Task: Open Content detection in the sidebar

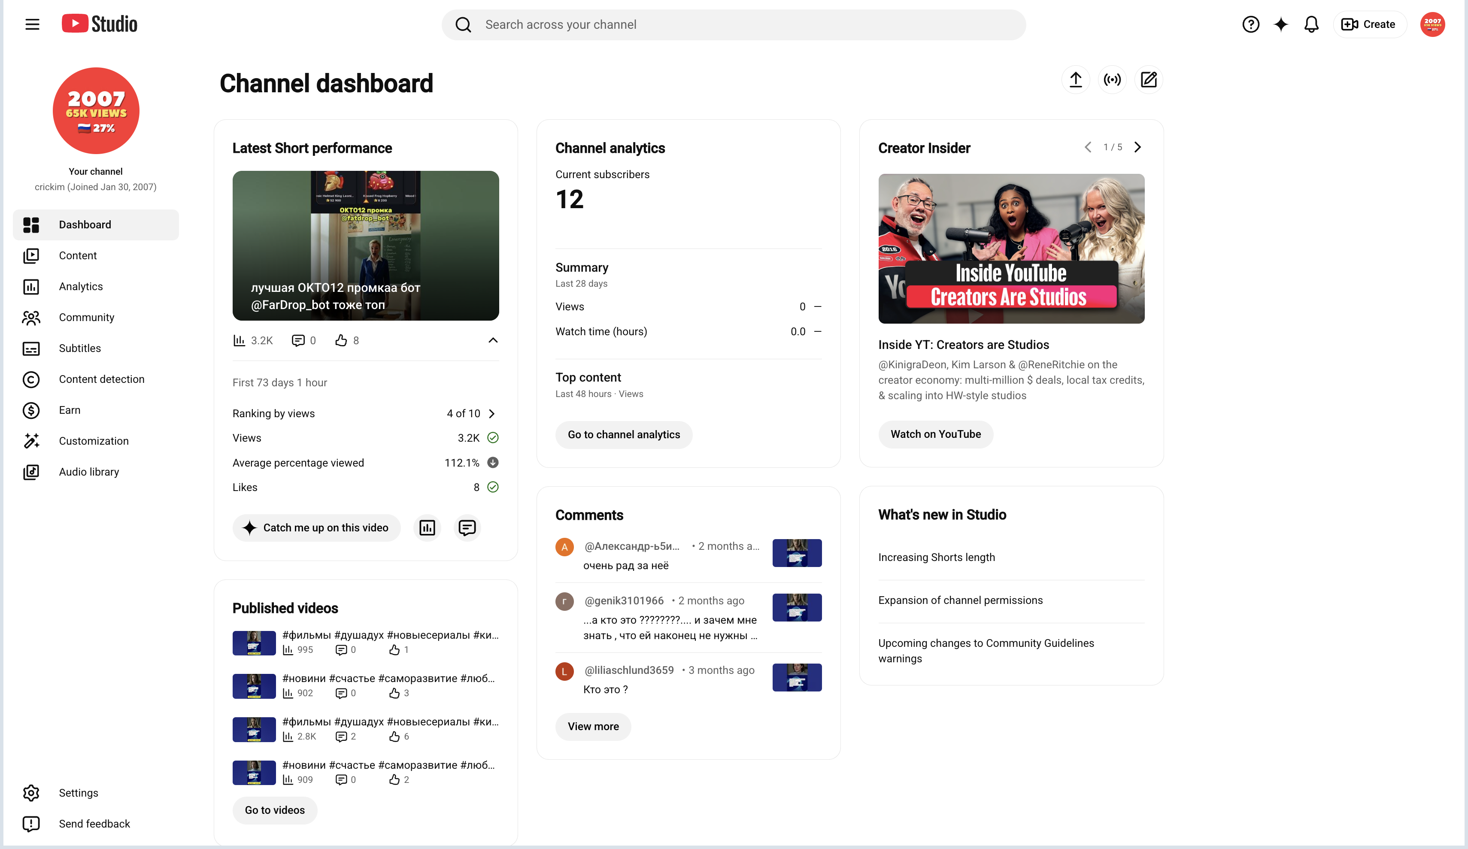Action: click(96, 379)
